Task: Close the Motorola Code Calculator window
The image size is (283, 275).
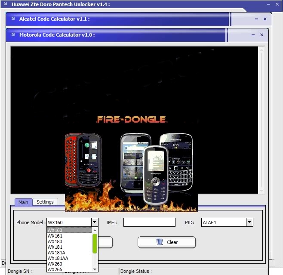Action: tap(261, 35)
